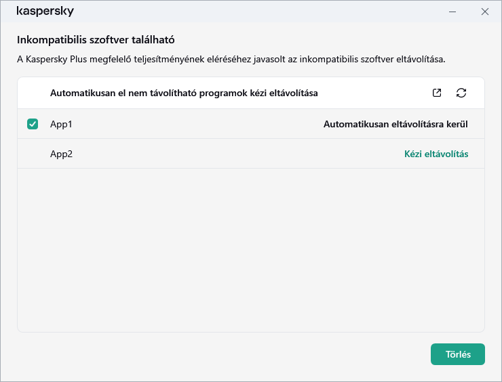Select the App2 name label
Image resolution: width=502 pixels, height=382 pixels.
[61, 154]
